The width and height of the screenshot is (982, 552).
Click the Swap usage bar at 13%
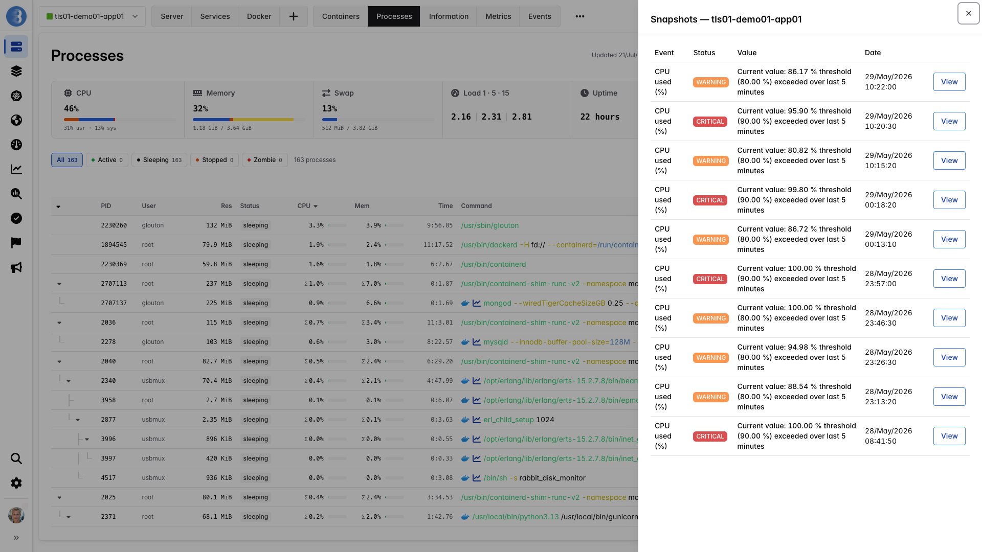378,120
